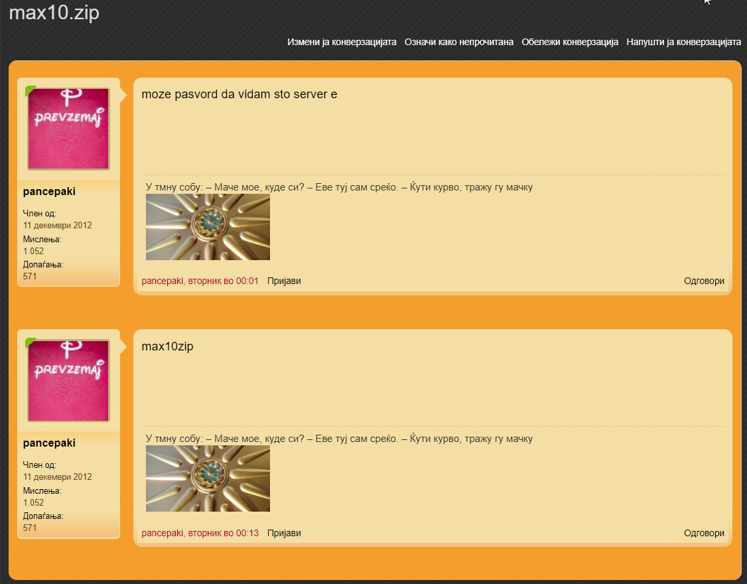The width and height of the screenshot is (747, 584).
Task: Open the 'вторник во 00:13' timestamp permalink
Action: 223,533
